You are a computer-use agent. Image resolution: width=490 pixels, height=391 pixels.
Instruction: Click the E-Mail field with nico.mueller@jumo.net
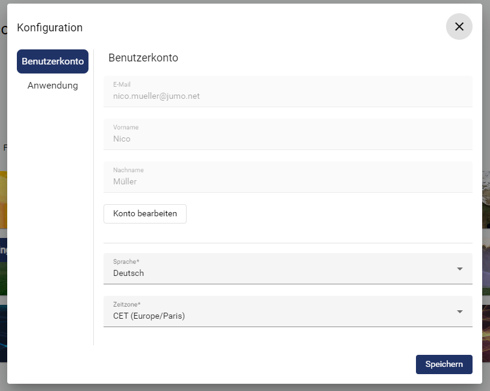(x=288, y=92)
